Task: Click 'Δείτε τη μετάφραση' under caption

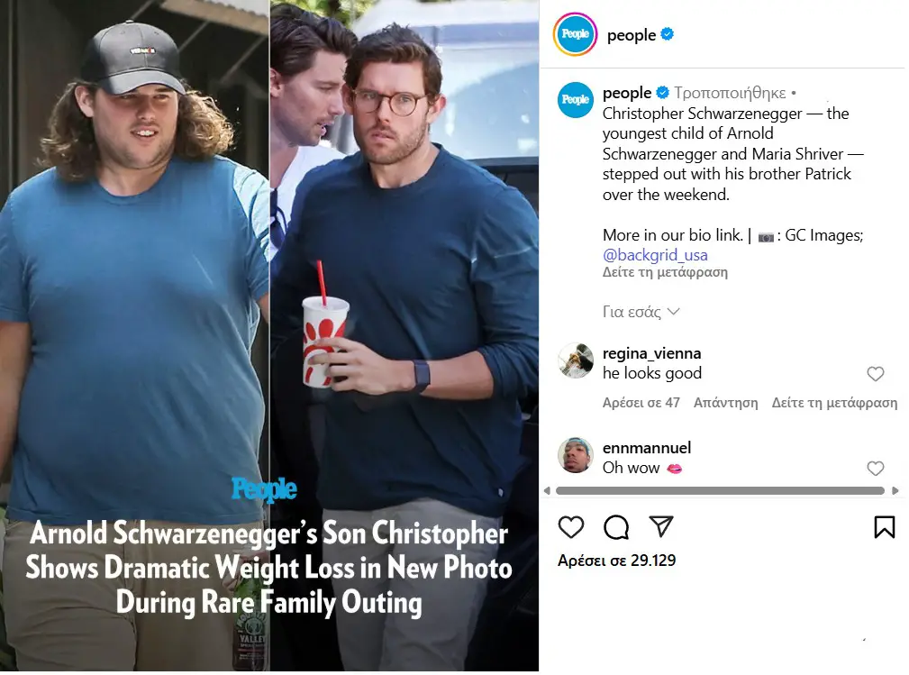Action: tap(665, 272)
